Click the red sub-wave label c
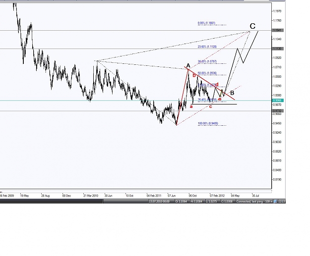Image resolution: width=310 pixels, height=256 pixels. [x=211, y=107]
